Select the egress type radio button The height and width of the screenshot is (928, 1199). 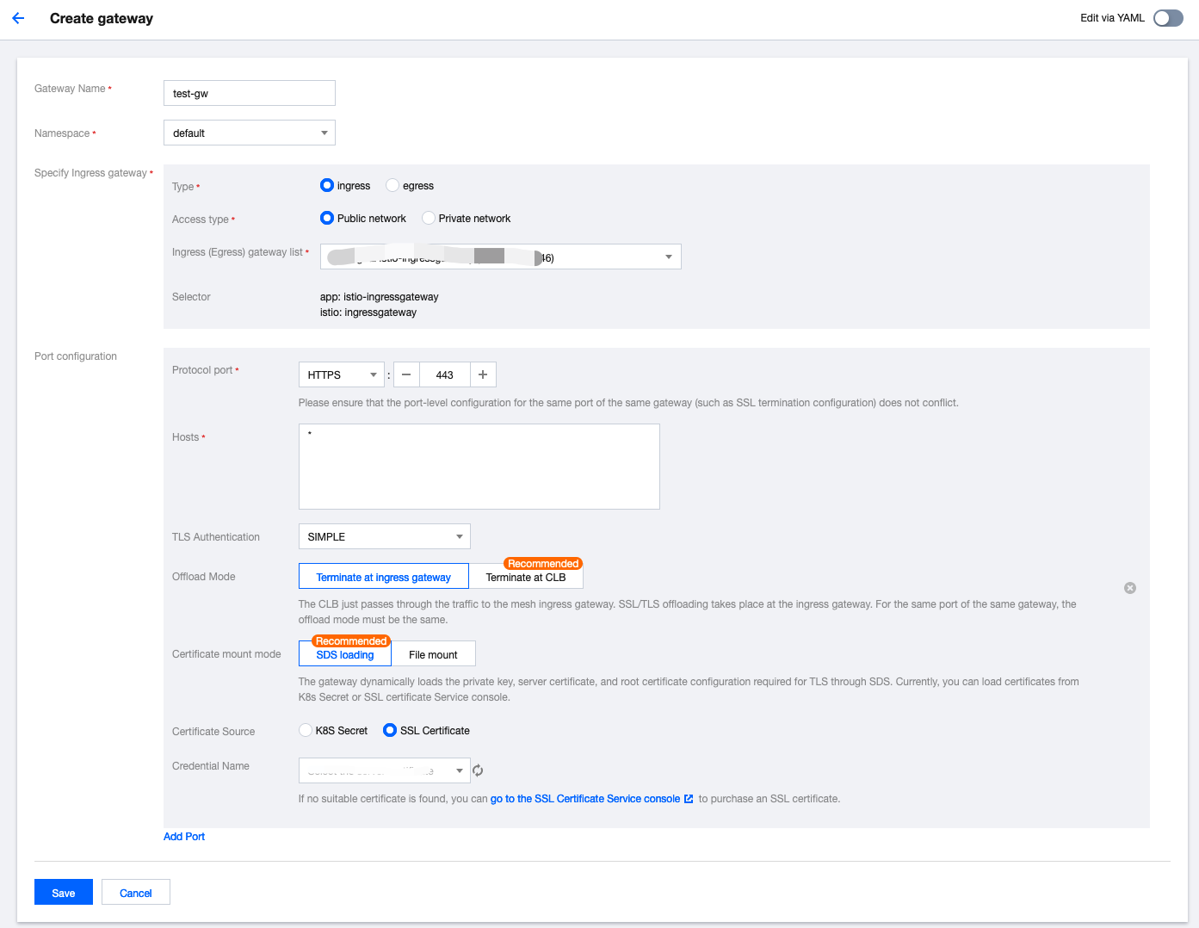point(392,185)
